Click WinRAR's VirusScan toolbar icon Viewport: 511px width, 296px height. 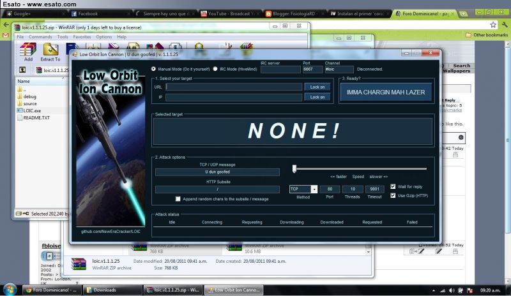pyautogui.click(x=199, y=47)
